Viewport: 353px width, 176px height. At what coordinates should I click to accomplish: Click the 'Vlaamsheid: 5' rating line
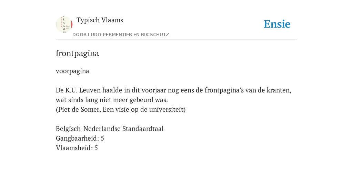click(77, 148)
